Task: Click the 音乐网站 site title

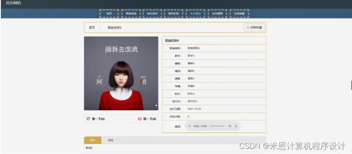Action: (x=13, y=3)
